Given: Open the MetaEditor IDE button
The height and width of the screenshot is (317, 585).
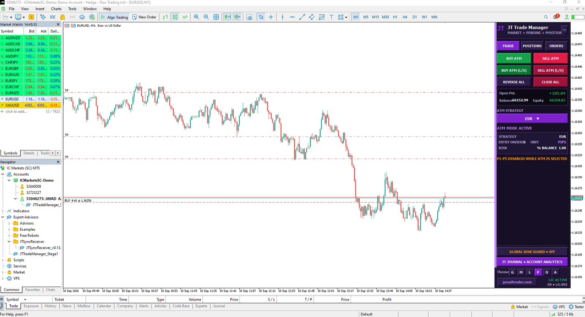Looking at the screenshot, I should click(x=53, y=17).
